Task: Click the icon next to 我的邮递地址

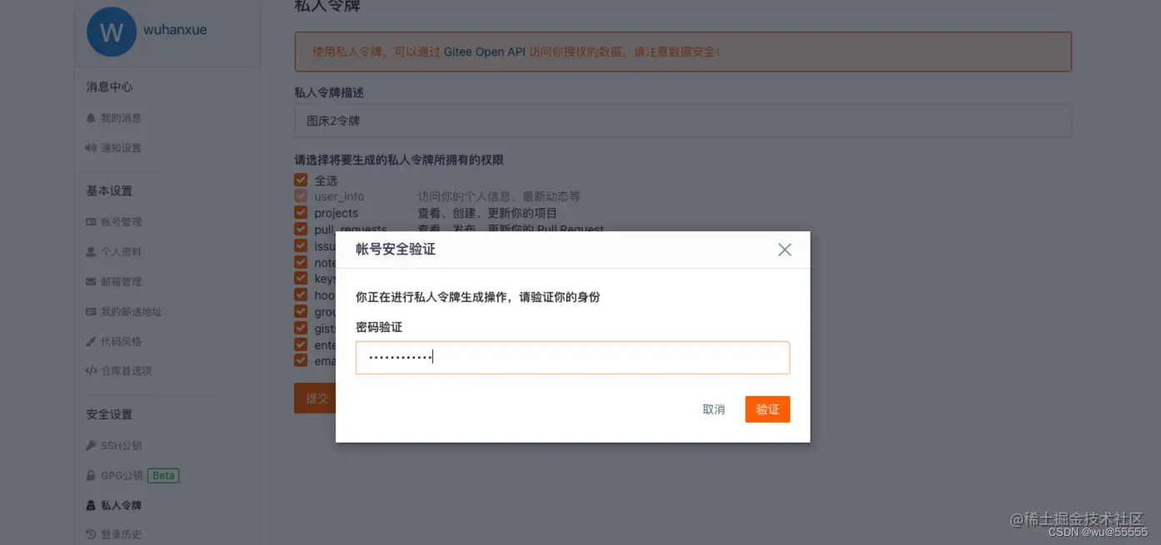Action: click(92, 310)
